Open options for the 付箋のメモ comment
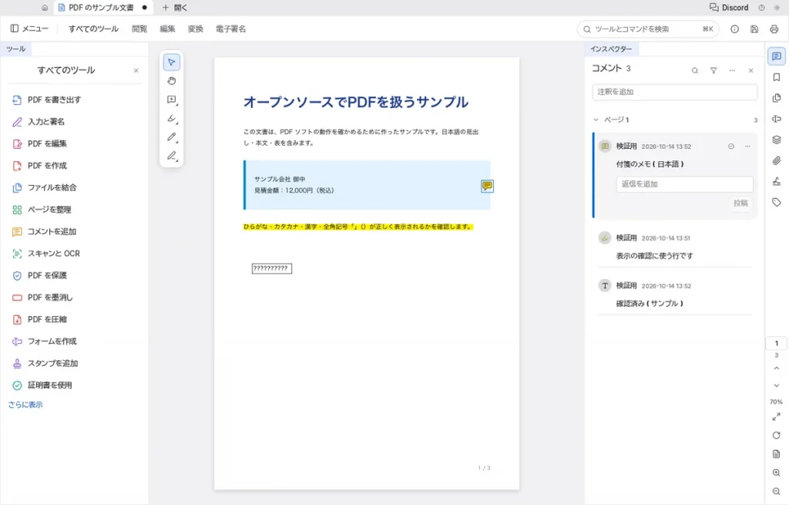 pyautogui.click(x=747, y=146)
